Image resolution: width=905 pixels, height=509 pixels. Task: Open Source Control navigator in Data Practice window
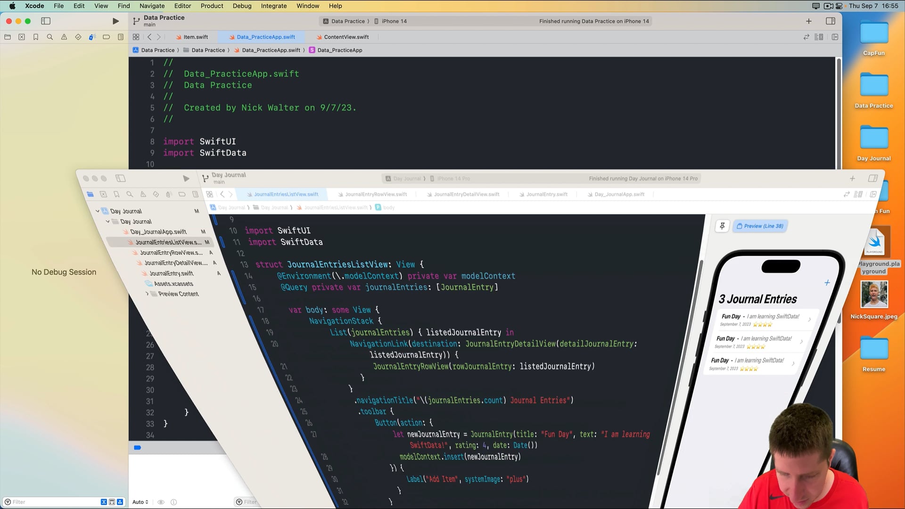point(22,37)
